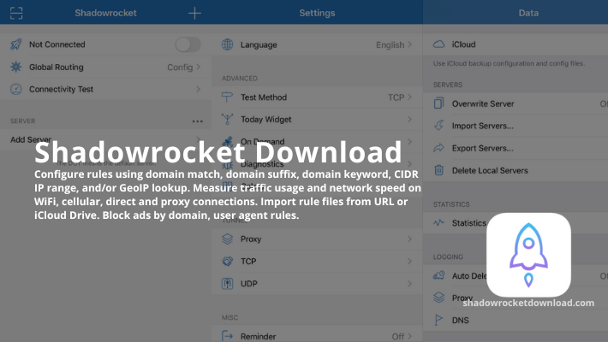Expand the UDP row chevron
Viewport: 608px width, 342px height.
tap(409, 284)
